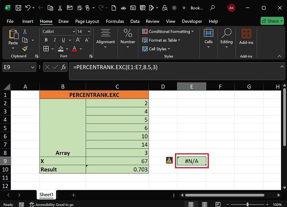
Task: Click the Zoom in plus button
Action: (267, 204)
